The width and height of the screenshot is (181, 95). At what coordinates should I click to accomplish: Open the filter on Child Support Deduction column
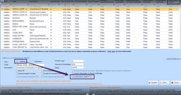[154, 5]
